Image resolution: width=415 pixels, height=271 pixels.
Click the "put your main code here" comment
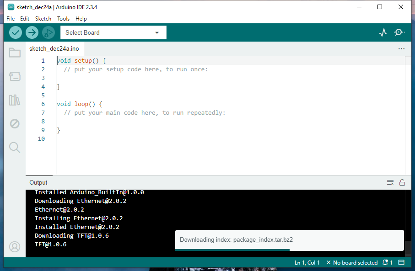(x=145, y=112)
